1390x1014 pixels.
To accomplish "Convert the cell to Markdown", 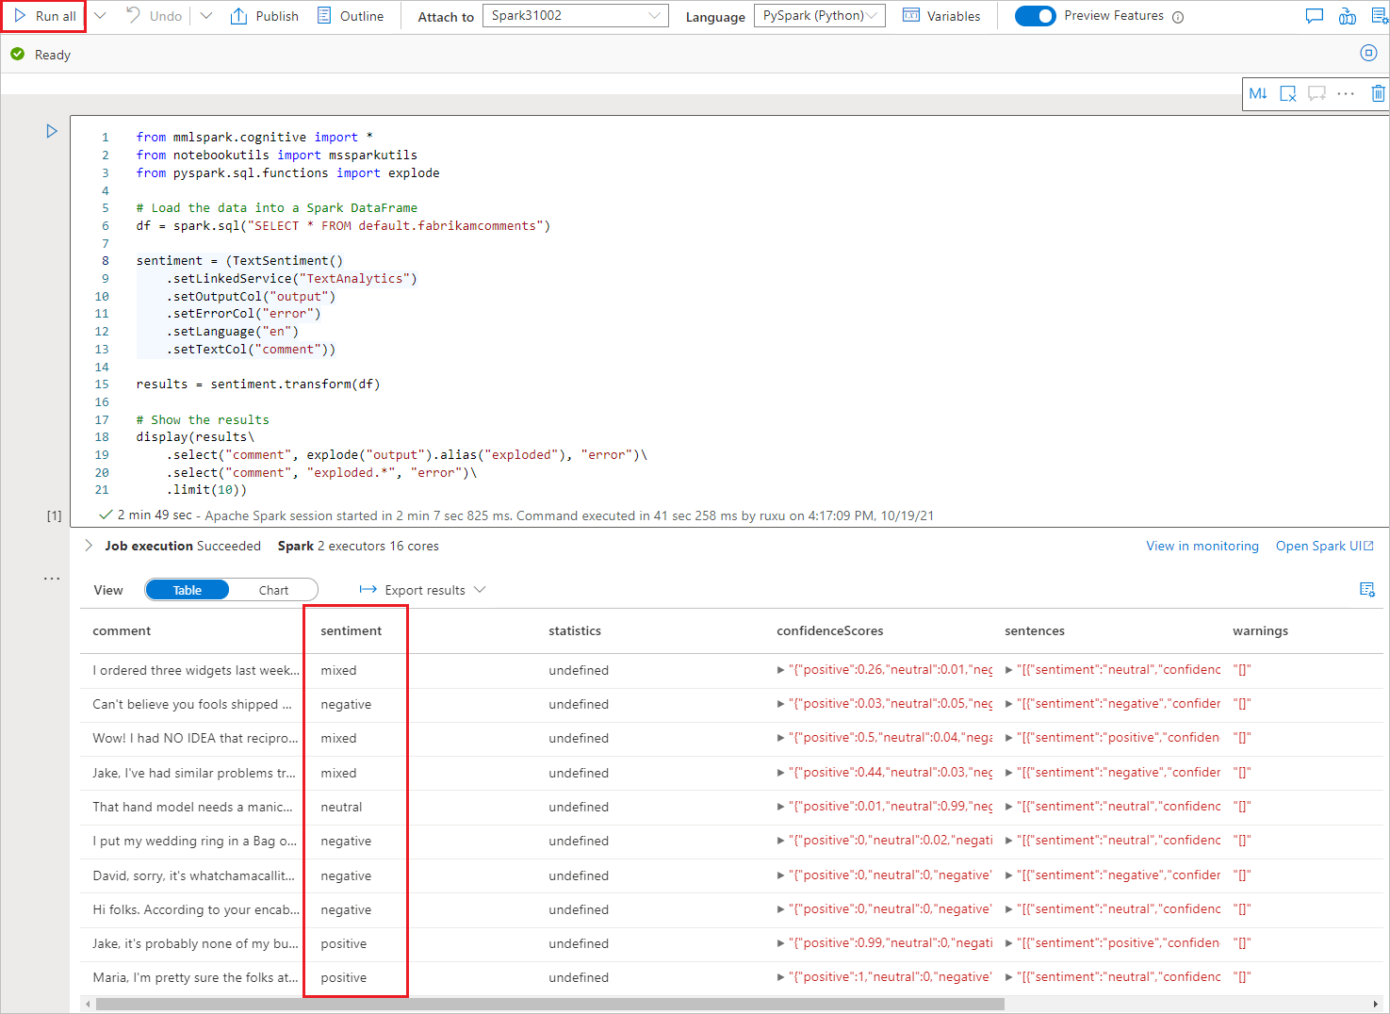I will coord(1258,93).
